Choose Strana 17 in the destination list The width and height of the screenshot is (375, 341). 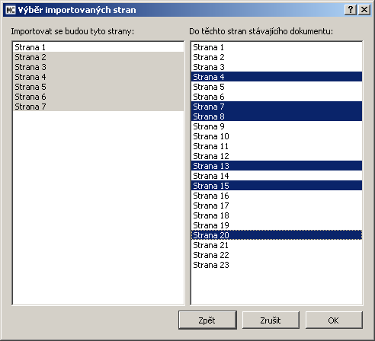point(277,206)
